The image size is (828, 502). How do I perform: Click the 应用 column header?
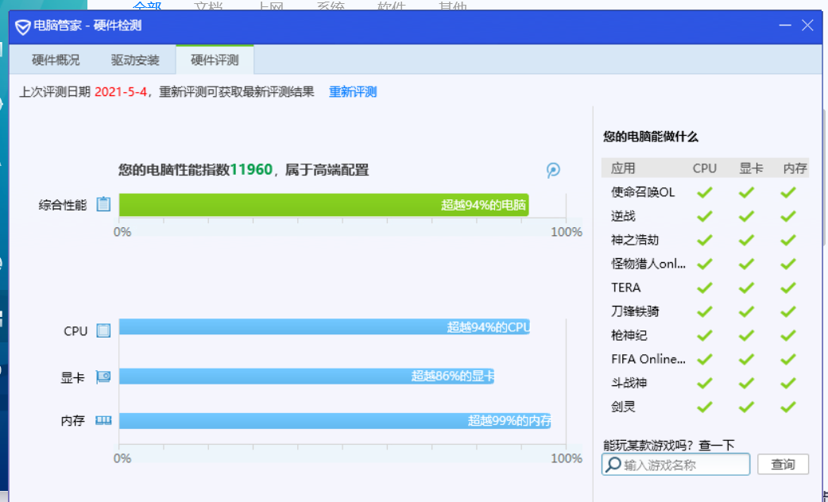(x=623, y=168)
